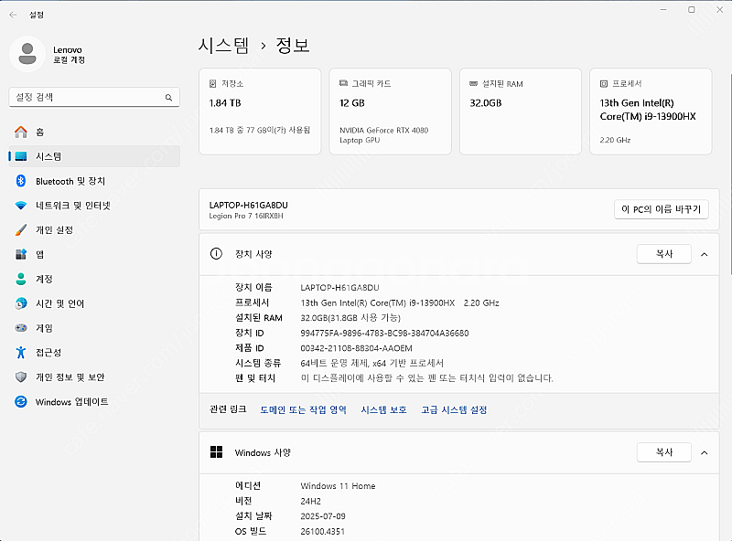
Task: Click the Bluetooth icon in sidebar
Action: [21, 181]
